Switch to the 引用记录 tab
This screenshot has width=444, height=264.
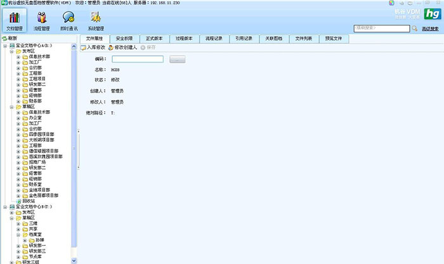[x=244, y=39]
